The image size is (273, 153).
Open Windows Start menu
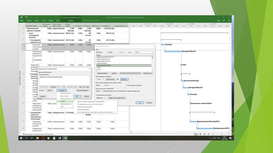coord(22,138)
